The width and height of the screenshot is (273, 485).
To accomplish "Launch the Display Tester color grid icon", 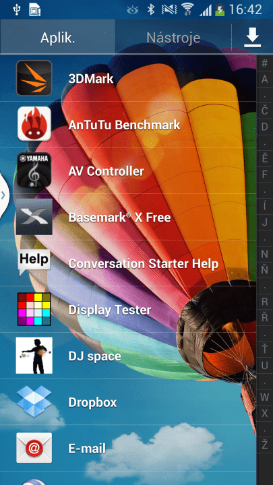I will point(34,309).
